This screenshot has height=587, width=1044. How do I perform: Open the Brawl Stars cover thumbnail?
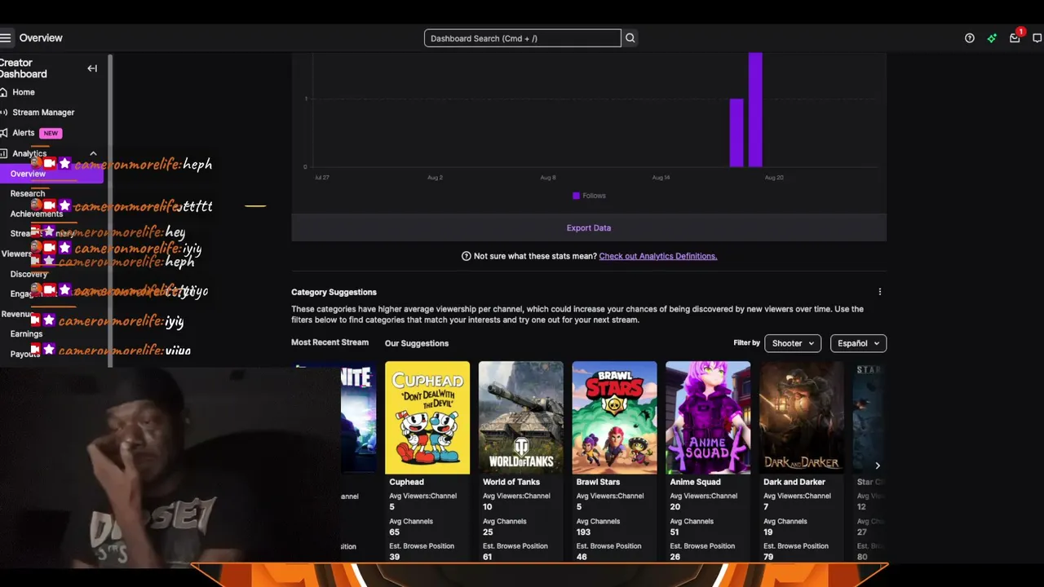point(614,417)
